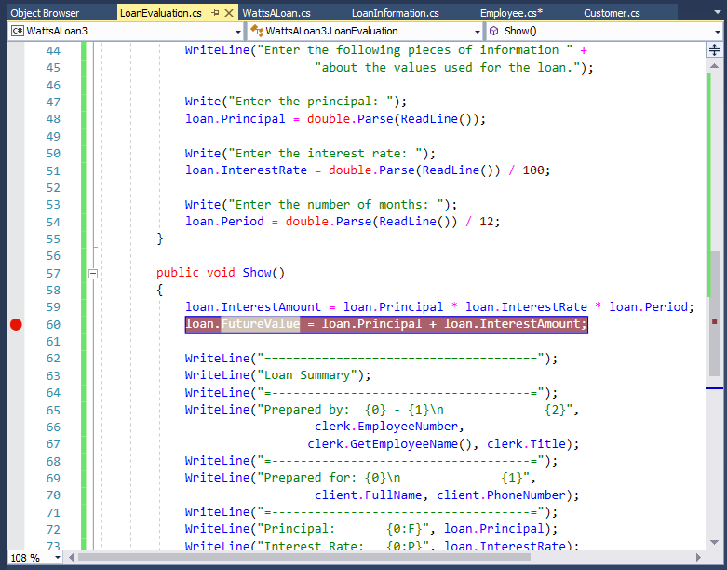The image size is (727, 570).
Task: Click "about the values used for the loan." string
Action: tap(447, 68)
